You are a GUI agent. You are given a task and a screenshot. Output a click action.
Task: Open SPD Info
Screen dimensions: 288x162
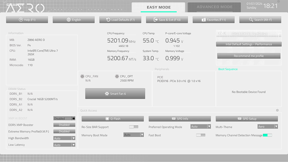click(180, 119)
